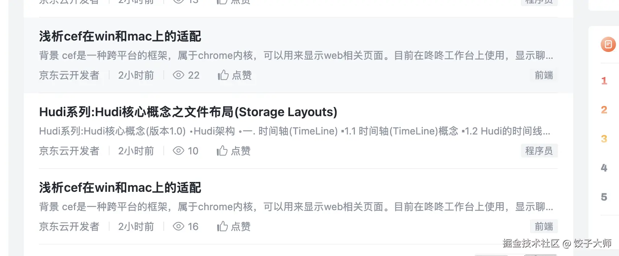Select ranking number 3 in the sidebar
Viewport: 619px width, 256px height.
(604, 139)
